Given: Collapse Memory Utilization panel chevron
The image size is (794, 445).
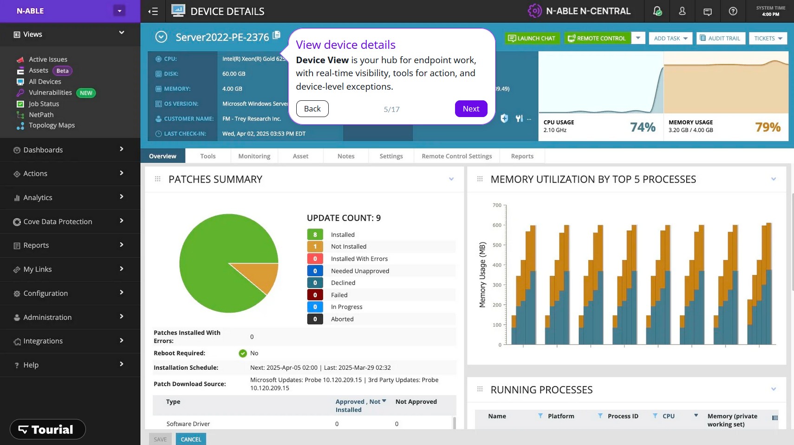Looking at the screenshot, I should click(x=773, y=179).
